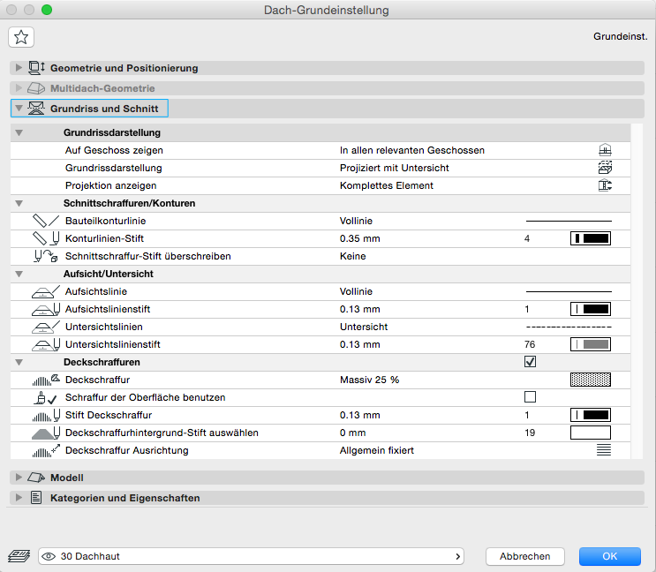Open the 30 Dachhaut layer dropdown
Screen dimensions: 656x572
coord(252,556)
